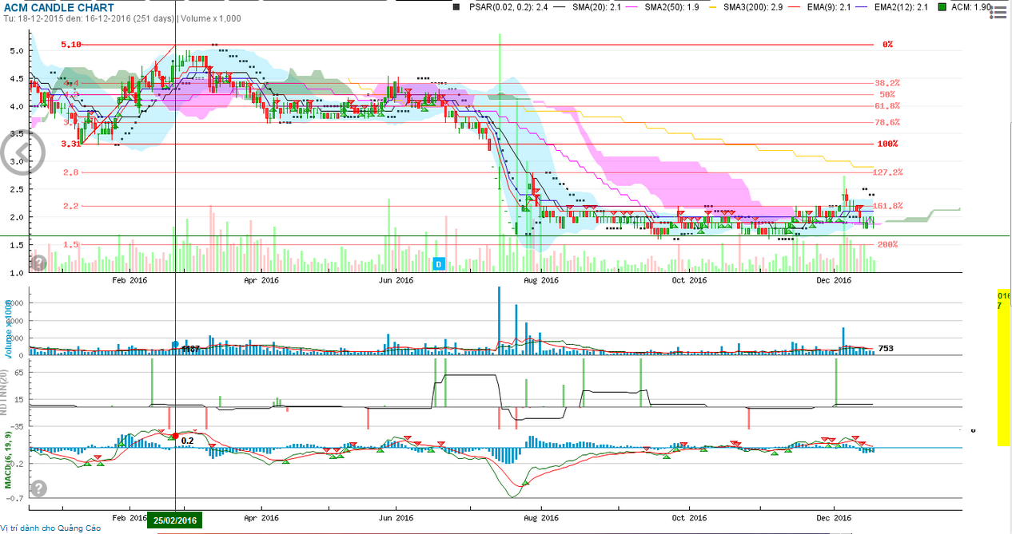The image size is (1012, 534).
Task: Select the 0% Fibonacci level label
Action: click(887, 45)
